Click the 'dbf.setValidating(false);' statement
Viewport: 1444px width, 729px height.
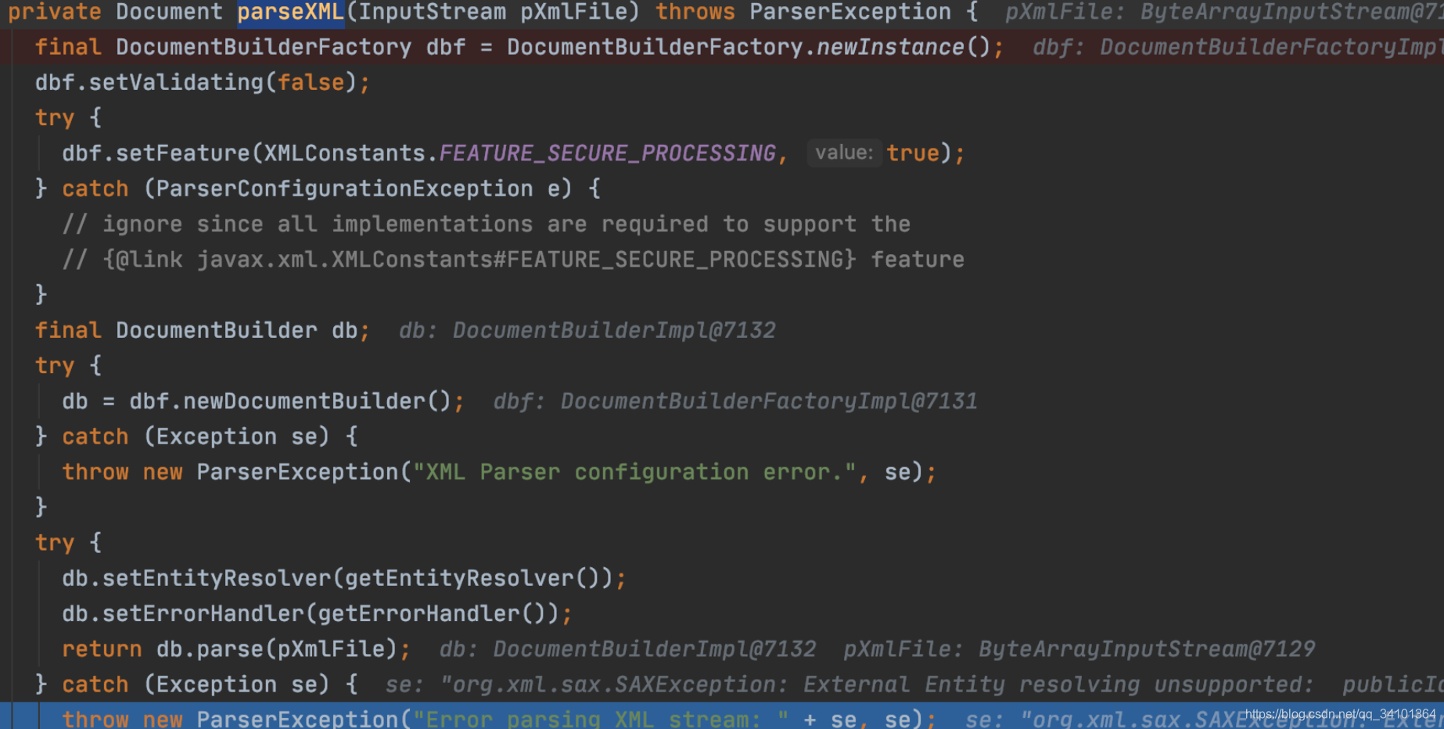click(203, 82)
